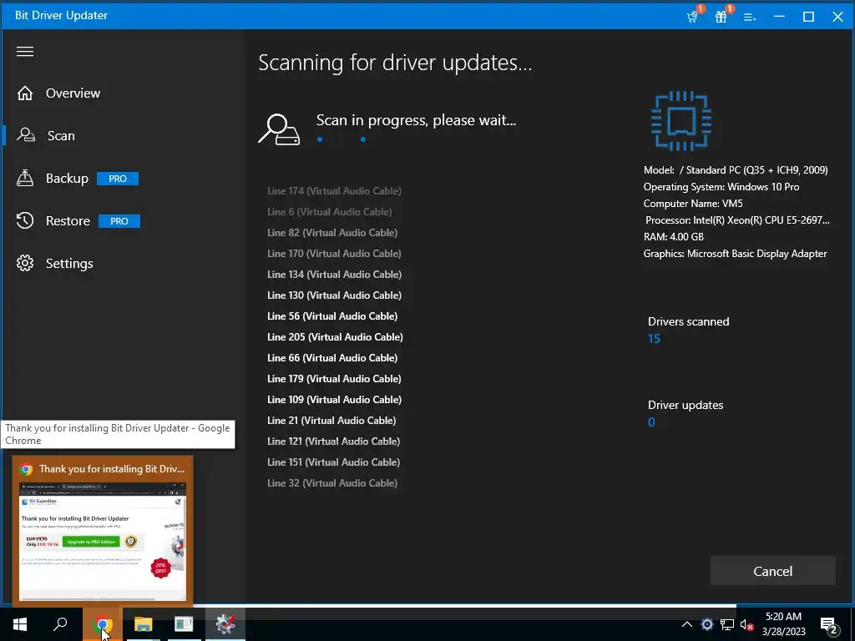Select the Scan sidebar item
Viewport: 855px width, 641px height.
click(x=60, y=136)
